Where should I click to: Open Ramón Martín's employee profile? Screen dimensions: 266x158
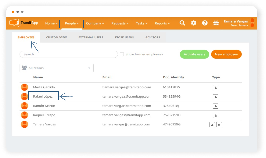(44, 106)
